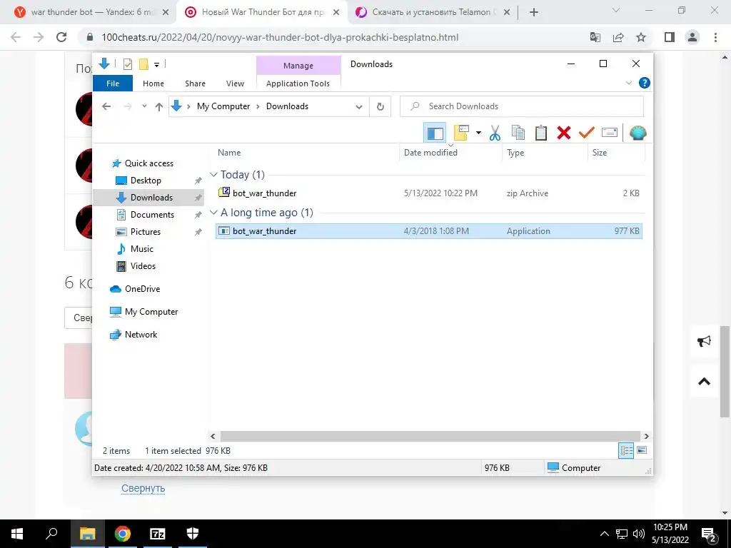Click the Свернуть link on webpage
731x548 pixels.
pos(143,488)
